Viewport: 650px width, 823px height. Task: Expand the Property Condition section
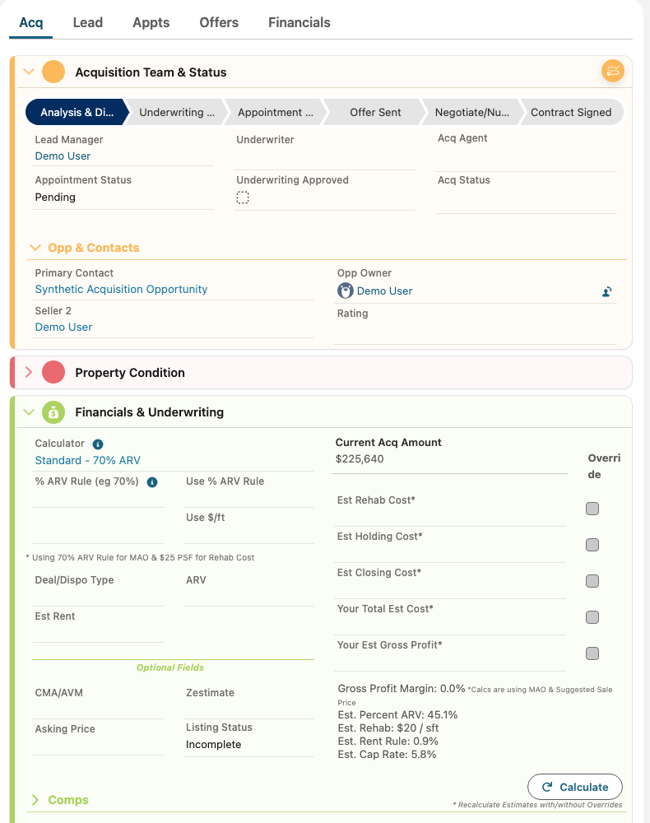29,372
